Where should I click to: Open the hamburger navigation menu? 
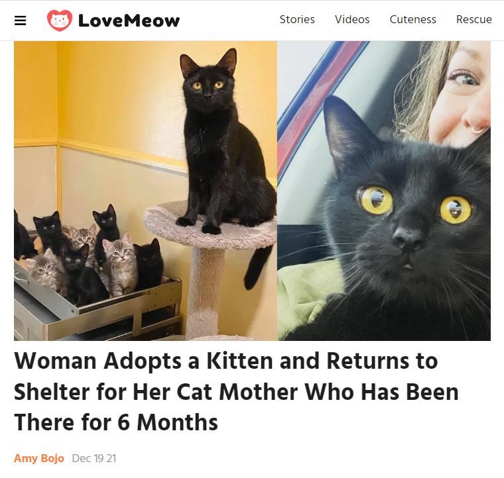pyautogui.click(x=21, y=21)
